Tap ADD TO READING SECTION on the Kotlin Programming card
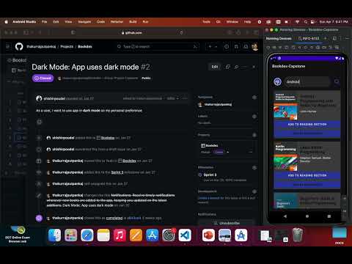The image size is (352, 264). [307, 175]
